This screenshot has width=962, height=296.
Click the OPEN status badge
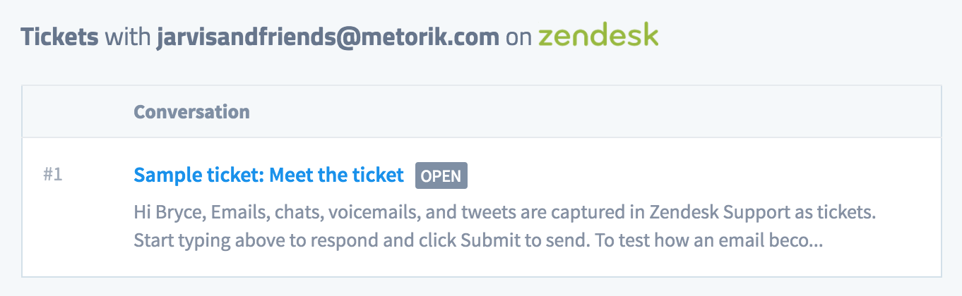(441, 176)
